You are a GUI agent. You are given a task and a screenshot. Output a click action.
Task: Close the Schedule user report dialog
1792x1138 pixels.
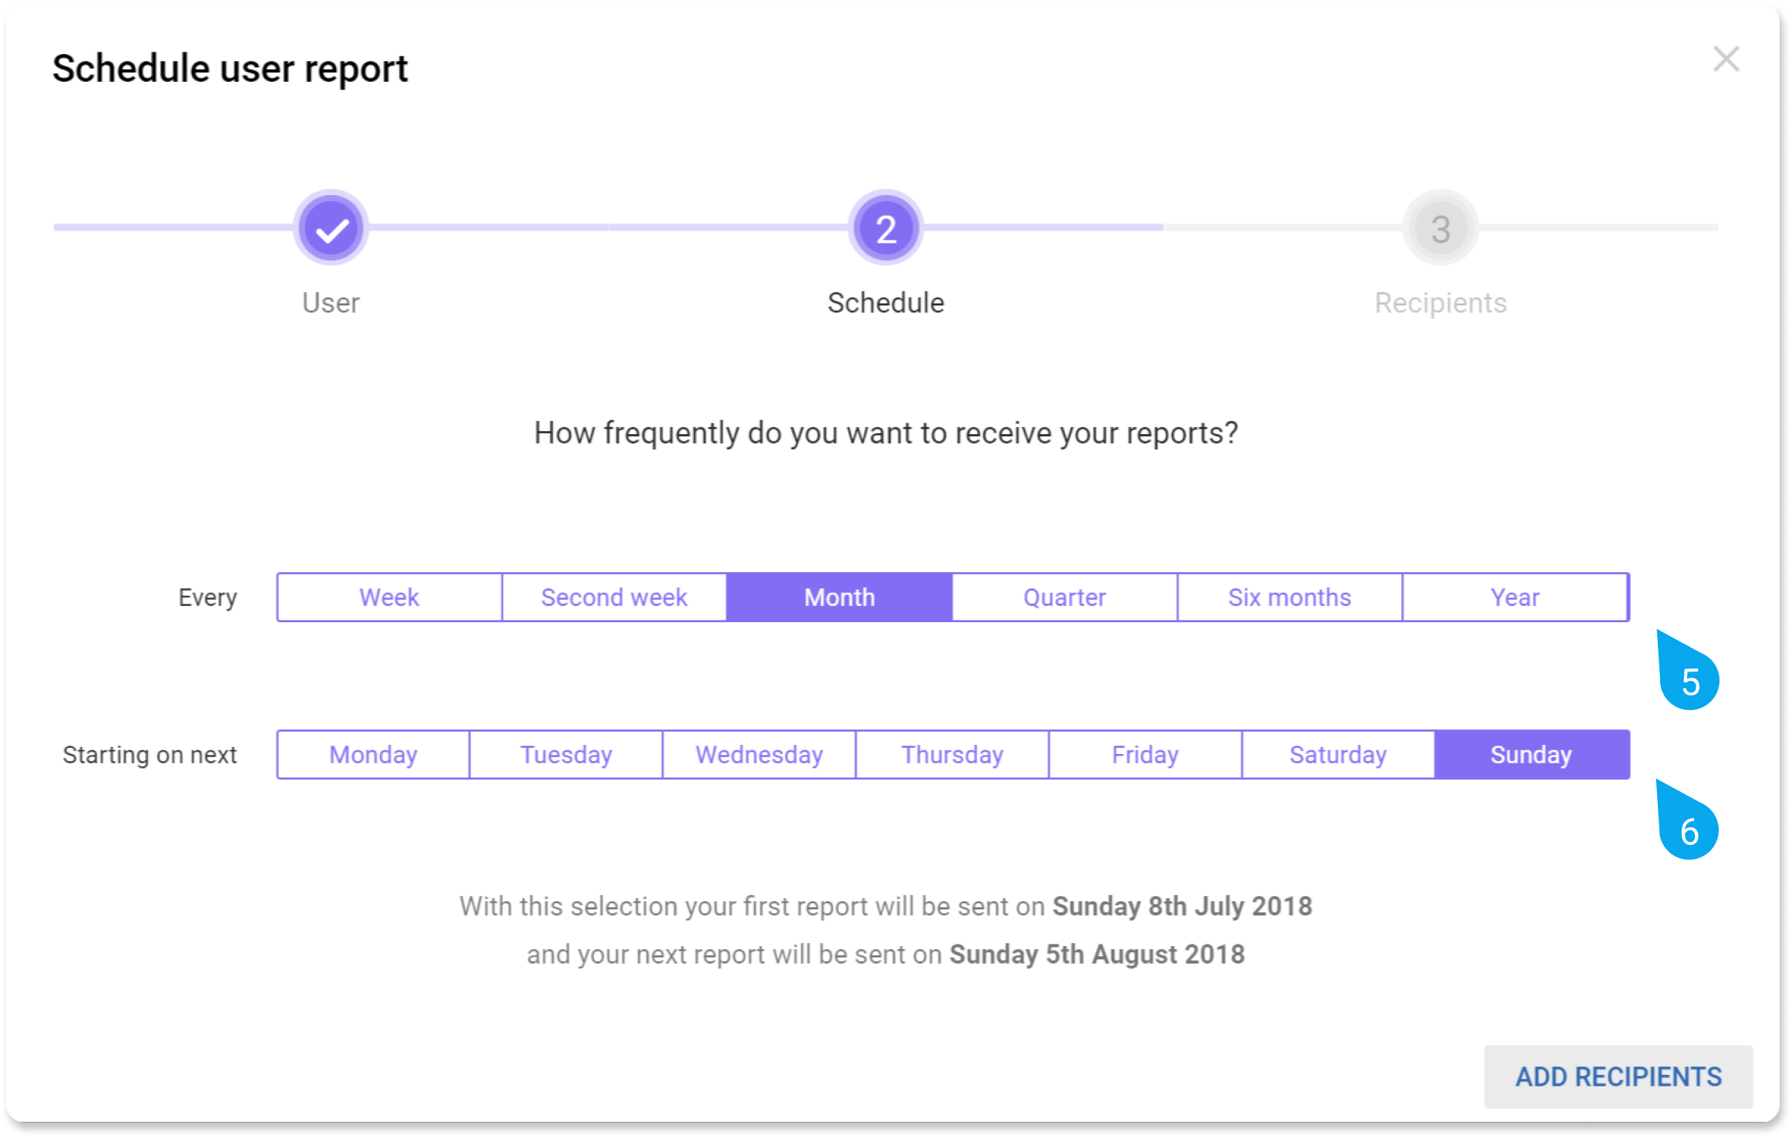[1726, 59]
